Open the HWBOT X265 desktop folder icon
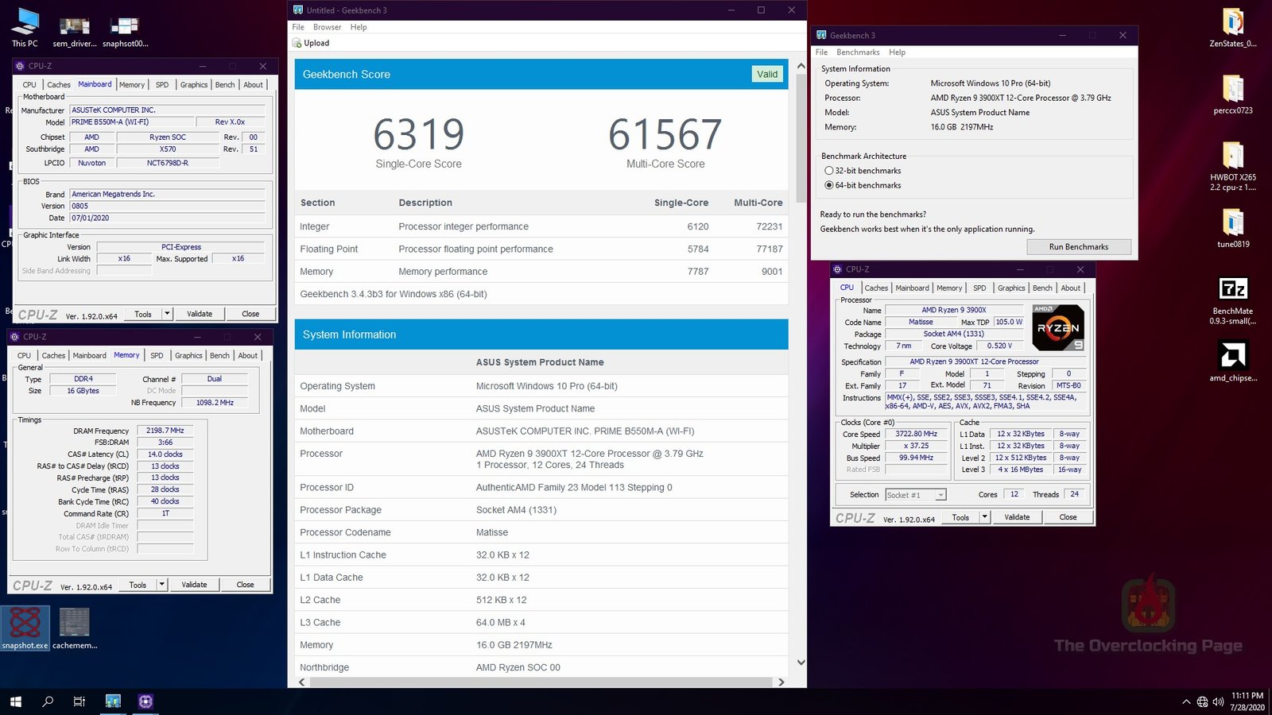Image resolution: width=1272 pixels, height=715 pixels. (x=1232, y=156)
